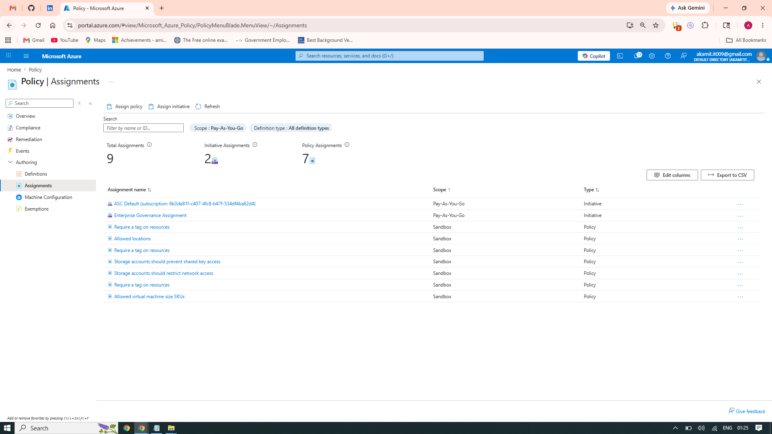Open volume control in system tray

click(x=701, y=428)
